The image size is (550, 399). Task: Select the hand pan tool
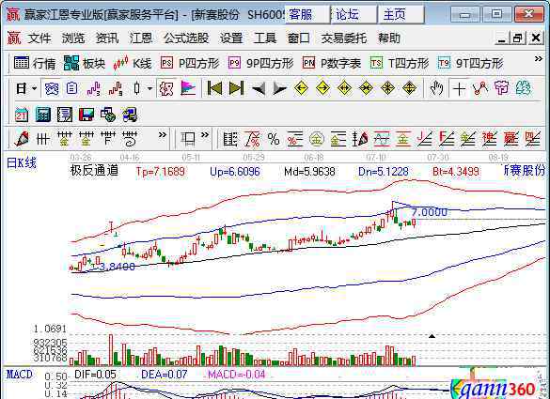point(436,88)
